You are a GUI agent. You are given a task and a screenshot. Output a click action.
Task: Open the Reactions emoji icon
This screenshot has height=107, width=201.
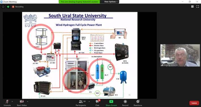pos(138,102)
